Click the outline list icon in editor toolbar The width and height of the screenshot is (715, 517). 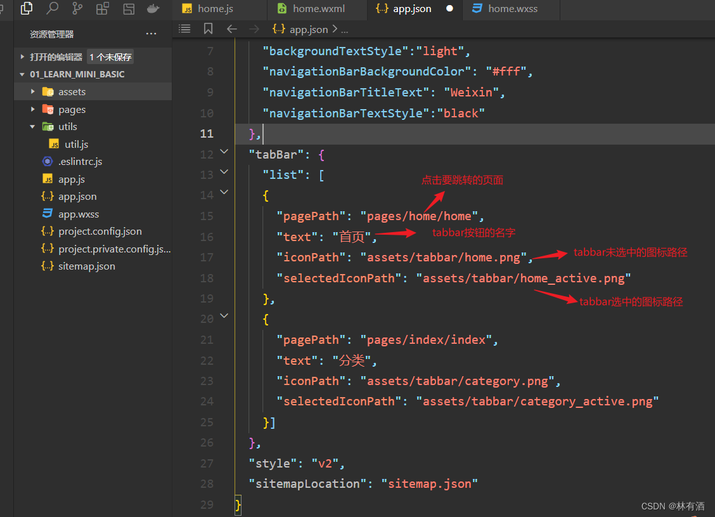tap(184, 29)
